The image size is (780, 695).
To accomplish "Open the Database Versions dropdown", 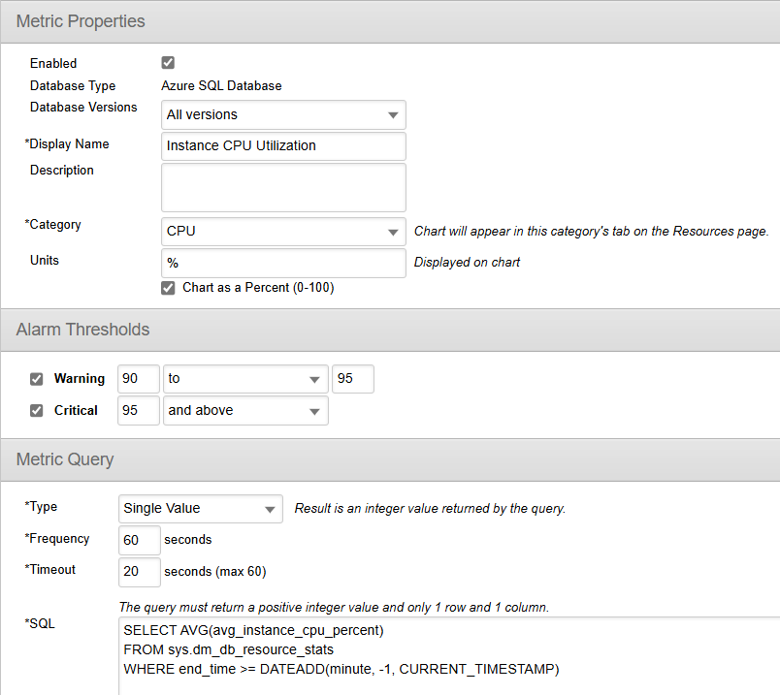I will pos(283,115).
